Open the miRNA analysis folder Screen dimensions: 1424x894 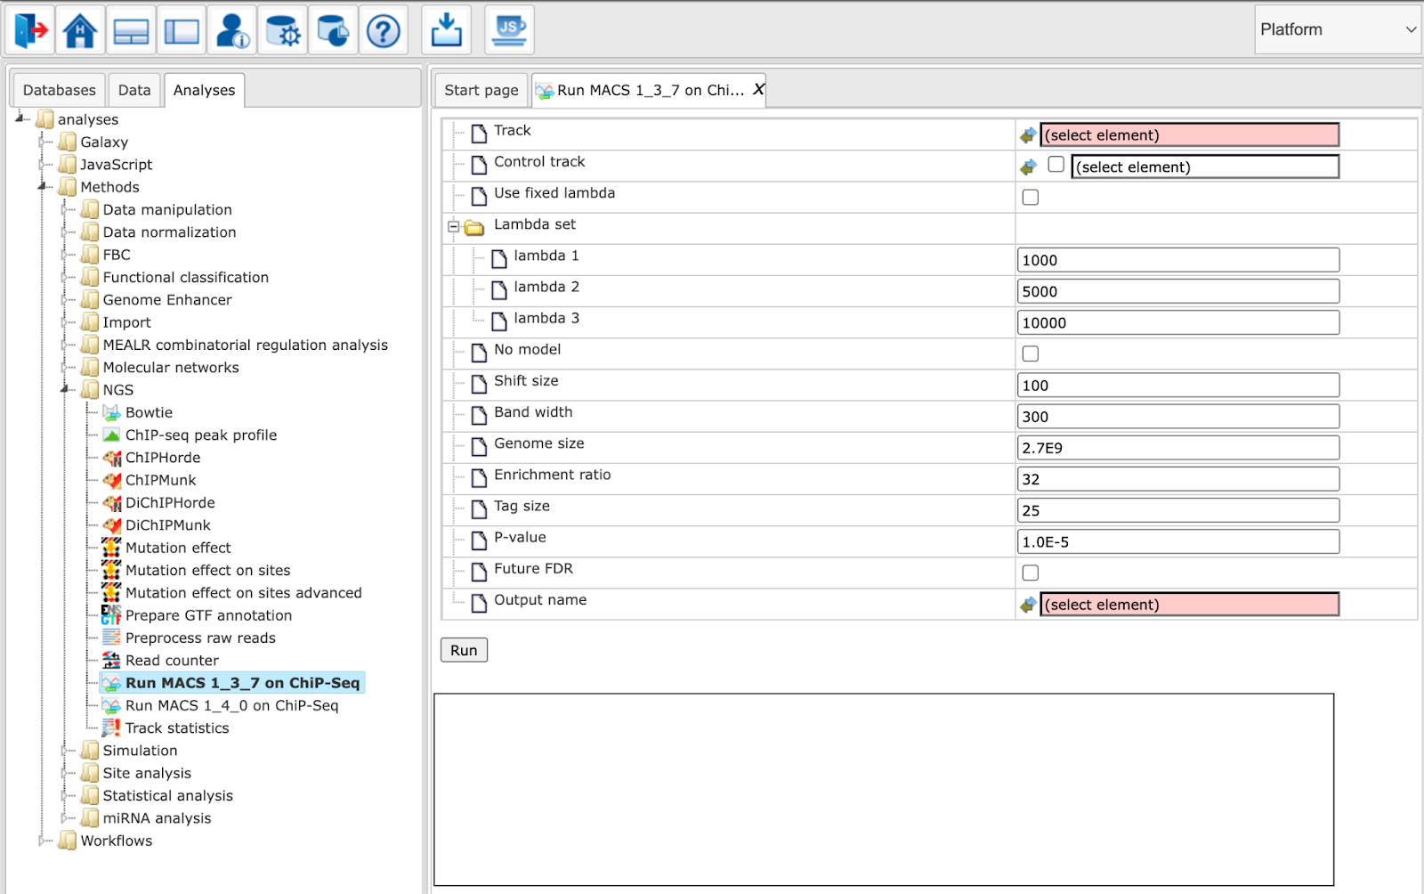click(x=157, y=818)
